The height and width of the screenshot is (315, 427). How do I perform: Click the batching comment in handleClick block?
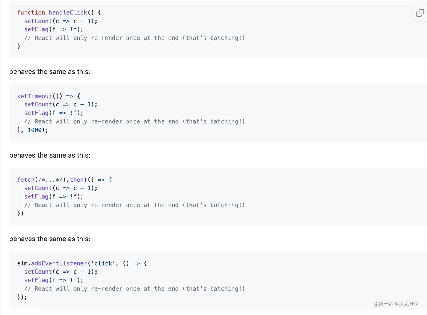click(x=134, y=38)
